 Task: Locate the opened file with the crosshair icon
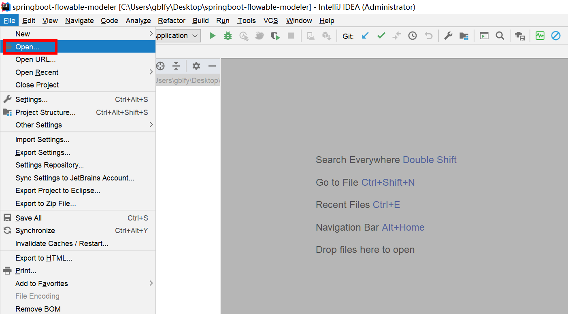pos(160,66)
